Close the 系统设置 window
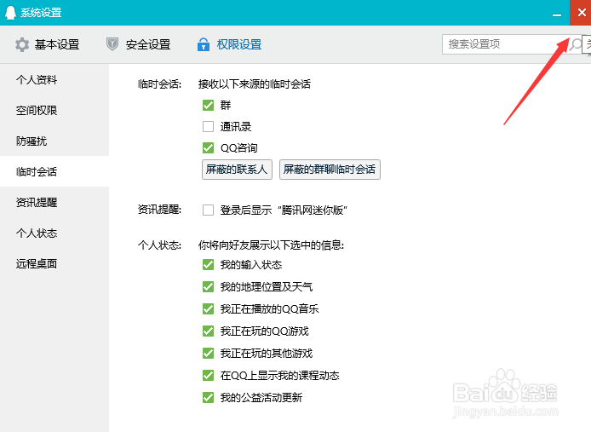Viewport: 591px width, 432px height. pos(581,13)
